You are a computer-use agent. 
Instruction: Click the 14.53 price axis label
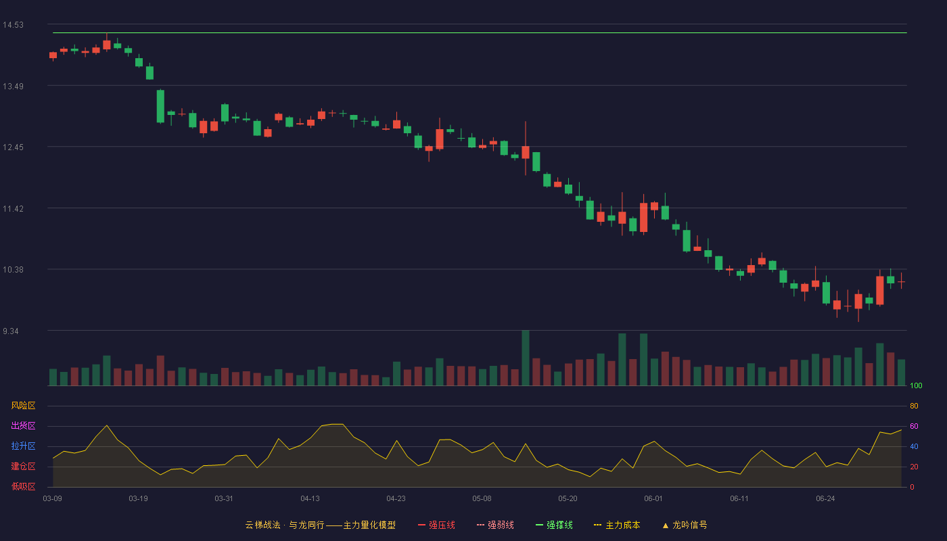pos(13,25)
